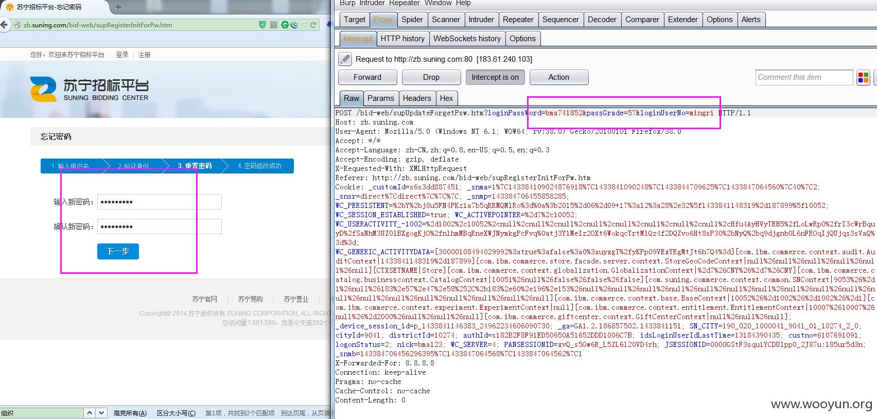Click the 苏宁易购 footer link
The height and width of the screenshot is (419, 877).
point(250,299)
